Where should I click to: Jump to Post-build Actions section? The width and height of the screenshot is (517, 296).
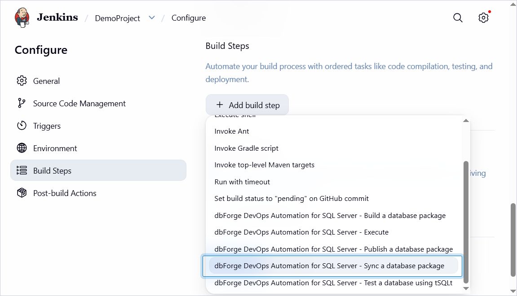point(98,193)
